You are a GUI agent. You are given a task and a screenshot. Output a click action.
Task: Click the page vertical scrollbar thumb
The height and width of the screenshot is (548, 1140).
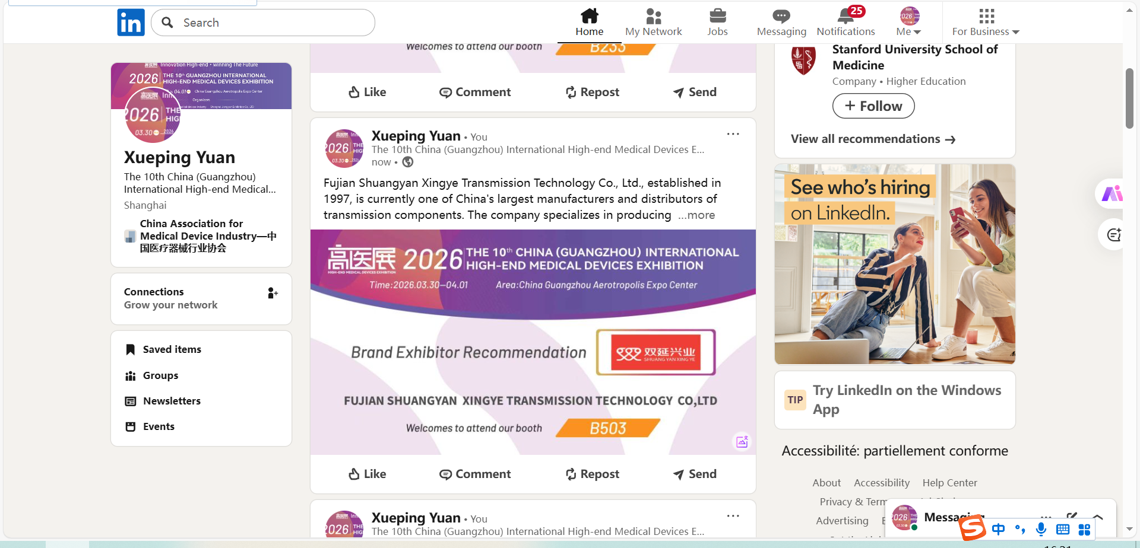click(x=1129, y=98)
